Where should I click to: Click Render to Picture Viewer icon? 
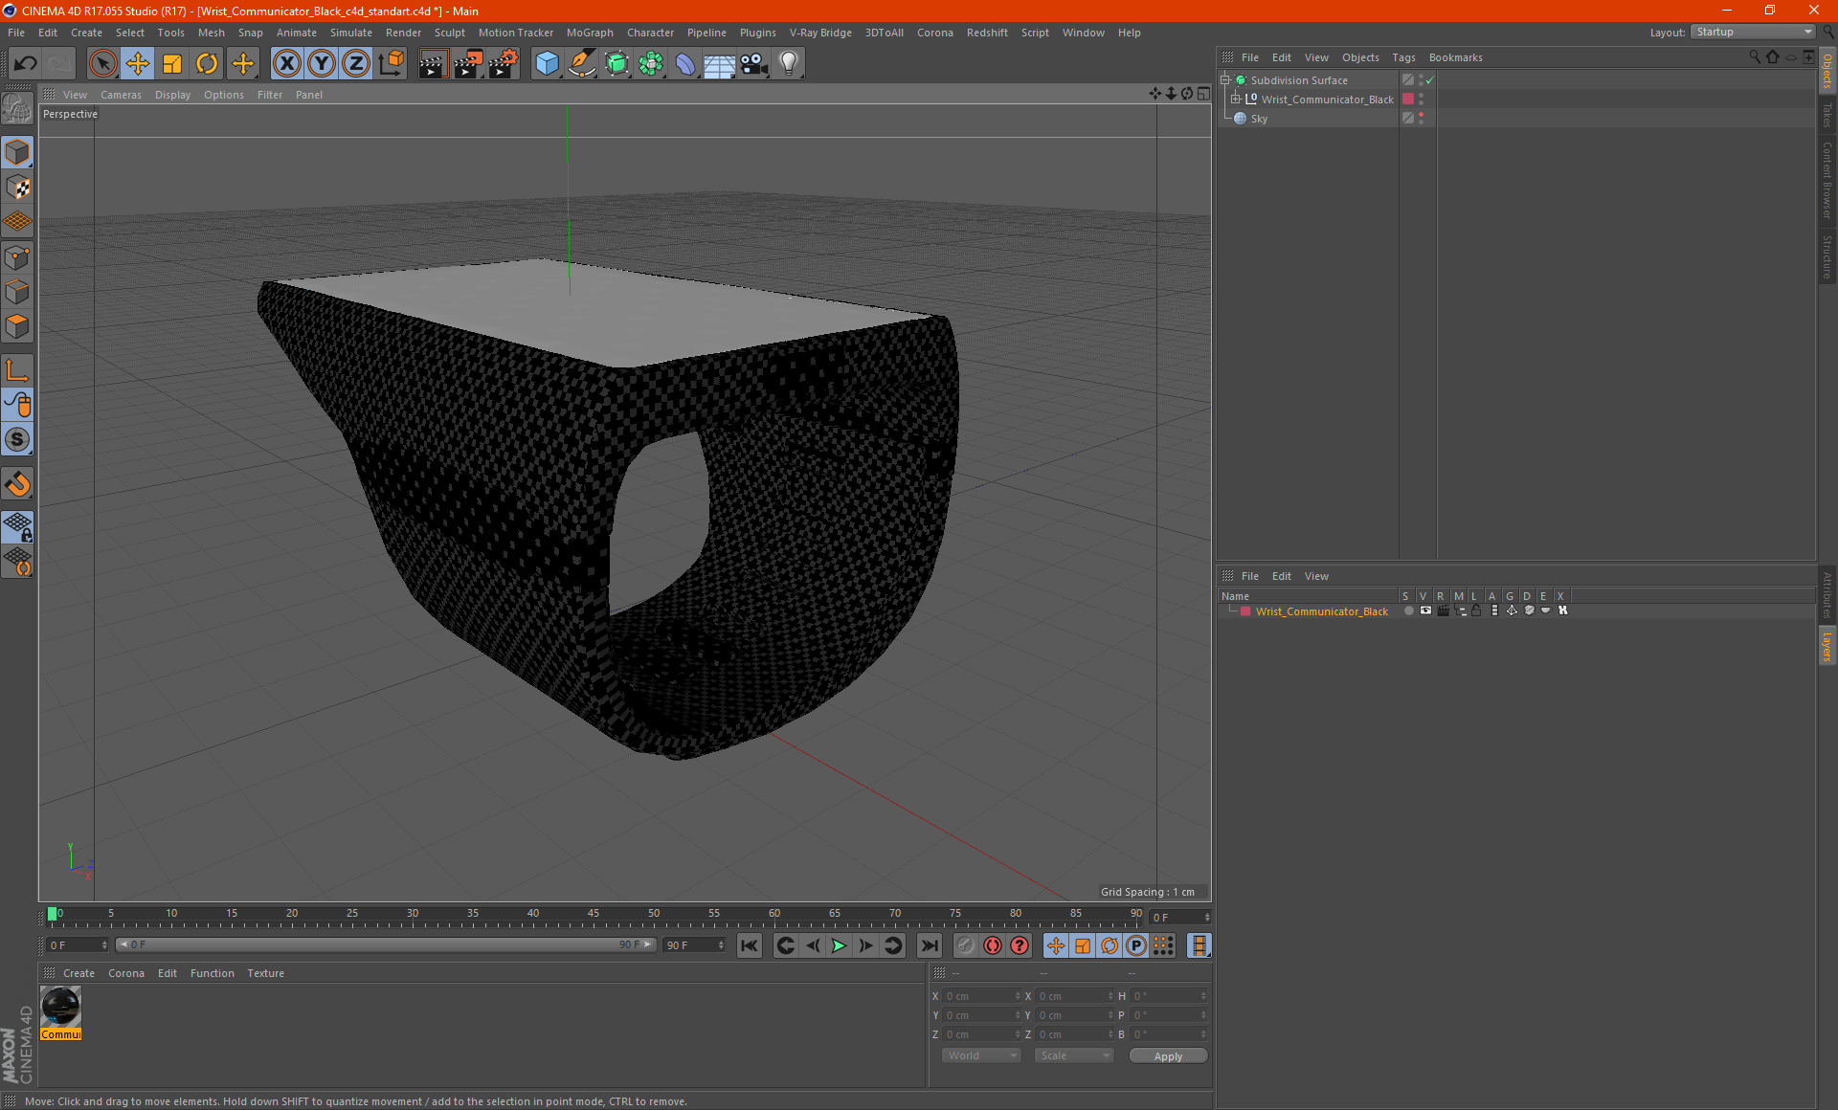click(468, 64)
